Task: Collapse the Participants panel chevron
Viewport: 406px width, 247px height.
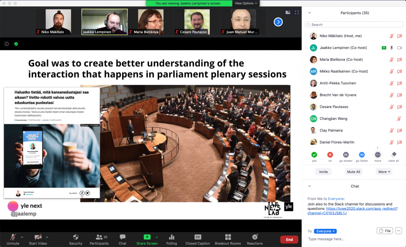Action: pos(310,13)
